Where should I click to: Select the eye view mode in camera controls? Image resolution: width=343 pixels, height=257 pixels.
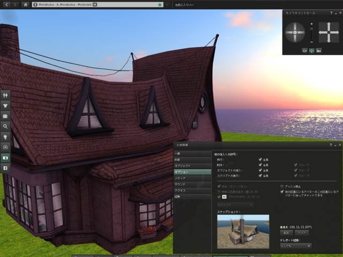(x=305, y=51)
